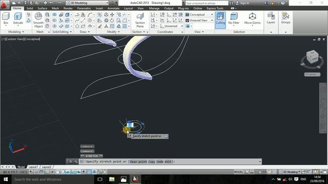
Task: Click the Unnamed UCS label below ViewCube
Action: pos(312,74)
